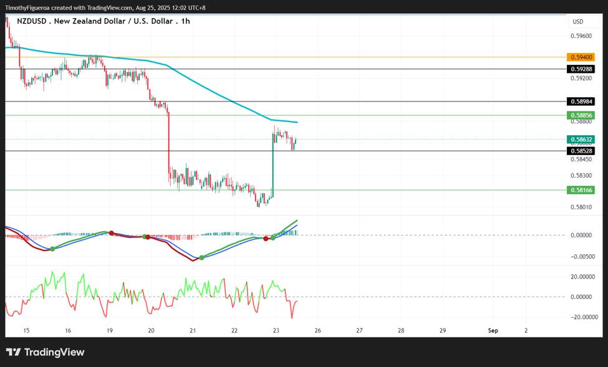Click the date label 23 on time axis
This screenshot has height=367, width=608.
(276, 331)
